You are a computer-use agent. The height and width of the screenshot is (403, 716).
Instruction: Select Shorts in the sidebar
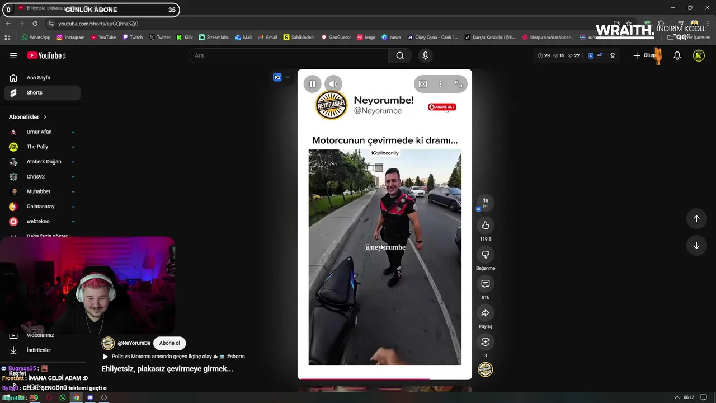click(x=43, y=93)
